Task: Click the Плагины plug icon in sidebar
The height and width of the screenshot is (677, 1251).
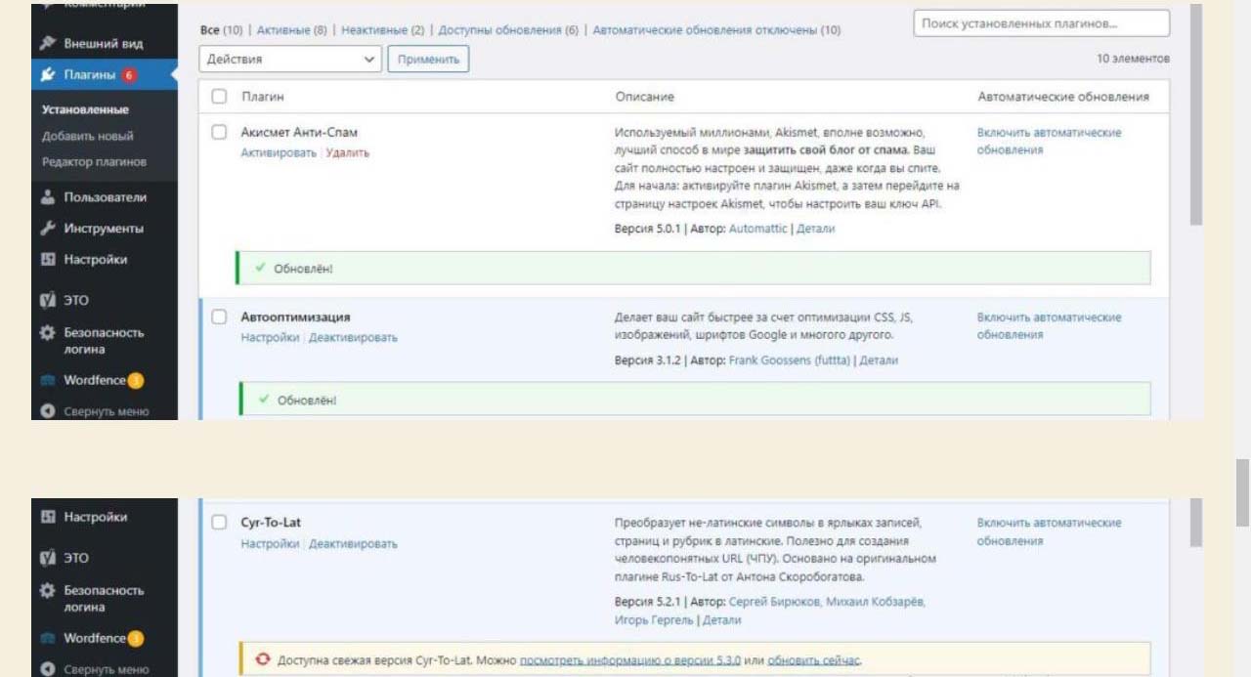Action: [x=48, y=75]
